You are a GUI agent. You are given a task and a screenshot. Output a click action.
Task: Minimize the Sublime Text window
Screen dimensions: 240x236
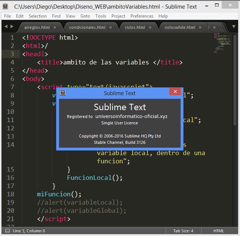207,6
